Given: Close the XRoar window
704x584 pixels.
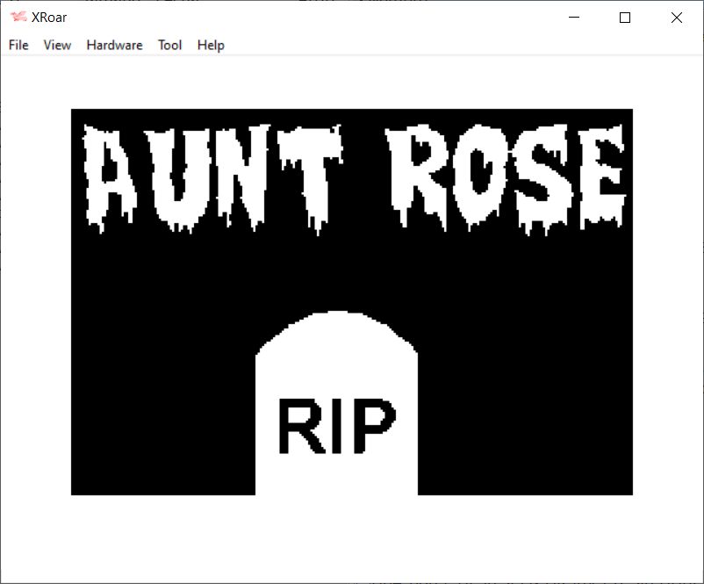Looking at the screenshot, I should [x=676, y=18].
